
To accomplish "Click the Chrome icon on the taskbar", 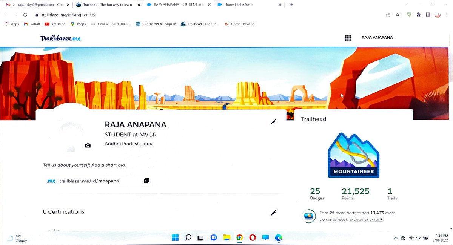I will 239,237.
